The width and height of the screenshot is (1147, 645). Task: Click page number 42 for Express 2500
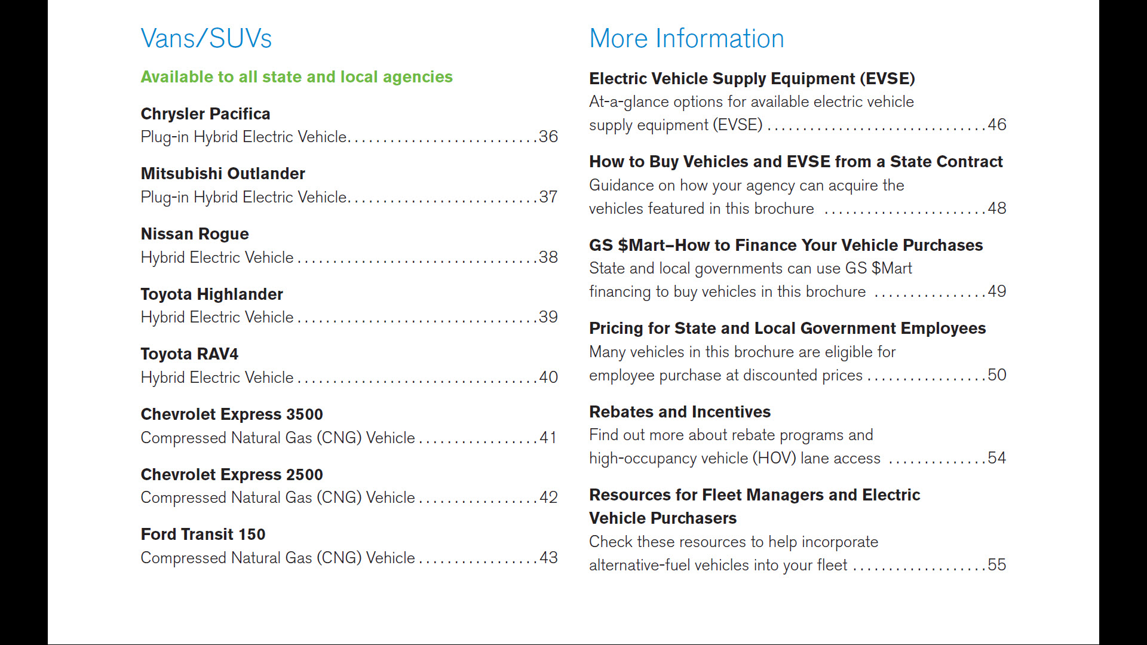(x=548, y=497)
